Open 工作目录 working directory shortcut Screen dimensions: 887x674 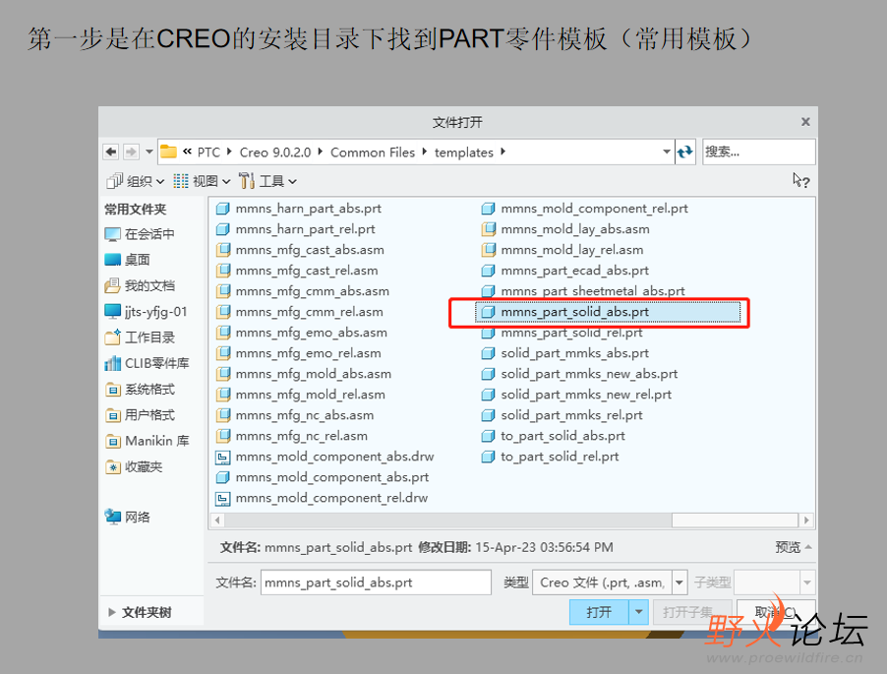click(x=140, y=337)
